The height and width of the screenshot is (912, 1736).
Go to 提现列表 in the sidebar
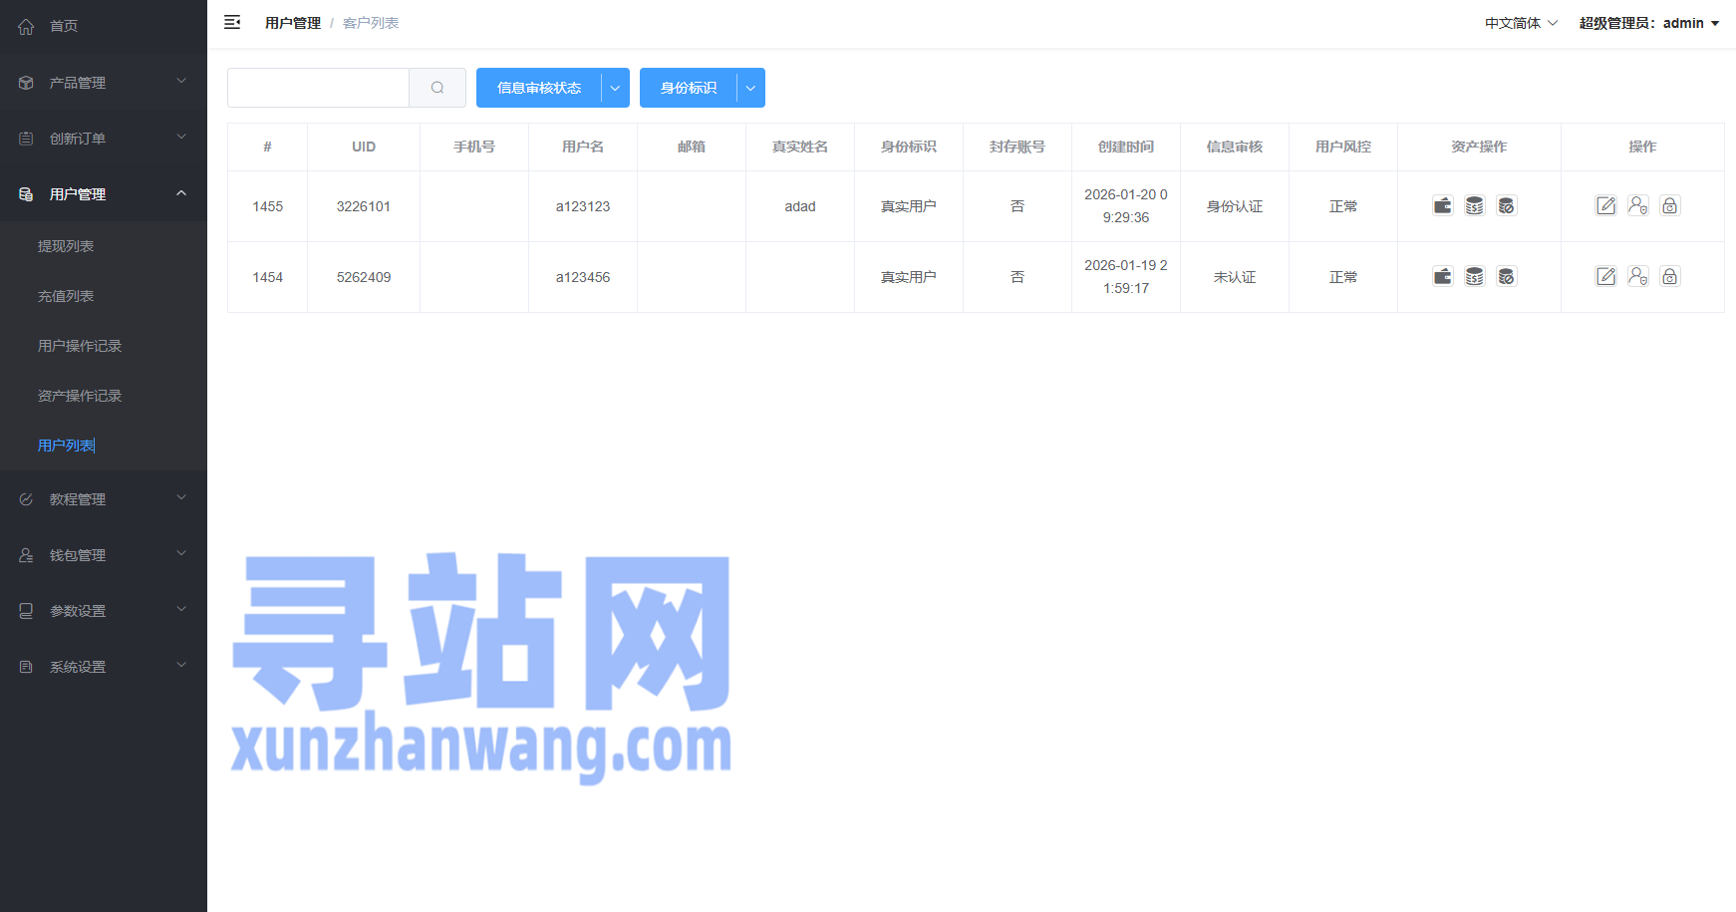click(66, 246)
